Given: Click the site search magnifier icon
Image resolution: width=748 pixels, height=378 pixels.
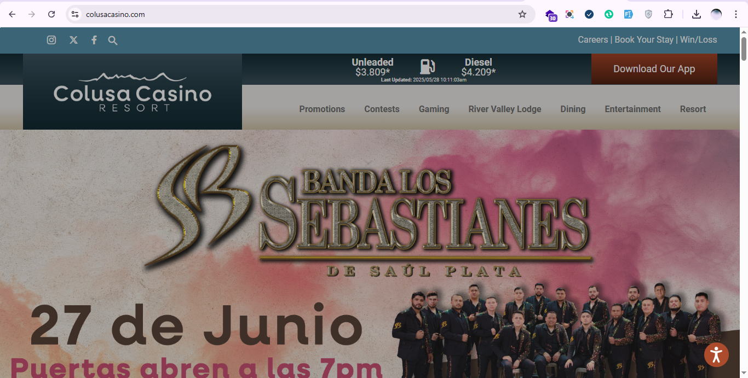Looking at the screenshot, I should click(113, 40).
